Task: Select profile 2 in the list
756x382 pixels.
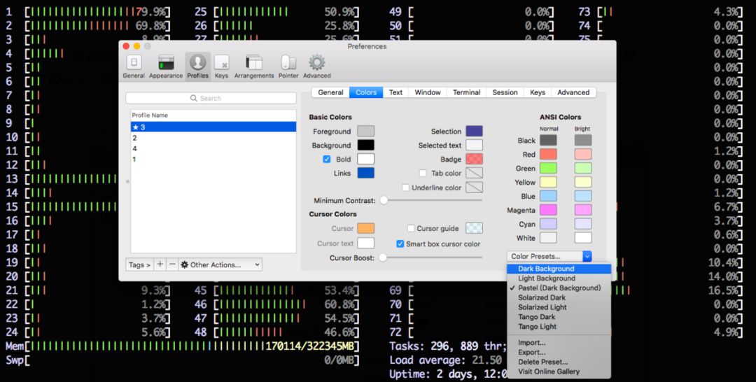Action: pyautogui.click(x=213, y=138)
